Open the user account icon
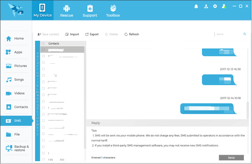252x164 pixels. [224, 6]
